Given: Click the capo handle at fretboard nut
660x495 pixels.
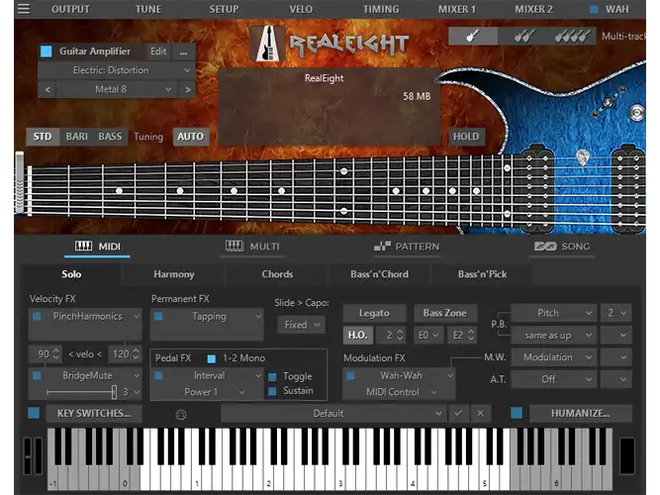Looking at the screenshot, I should [x=20, y=181].
